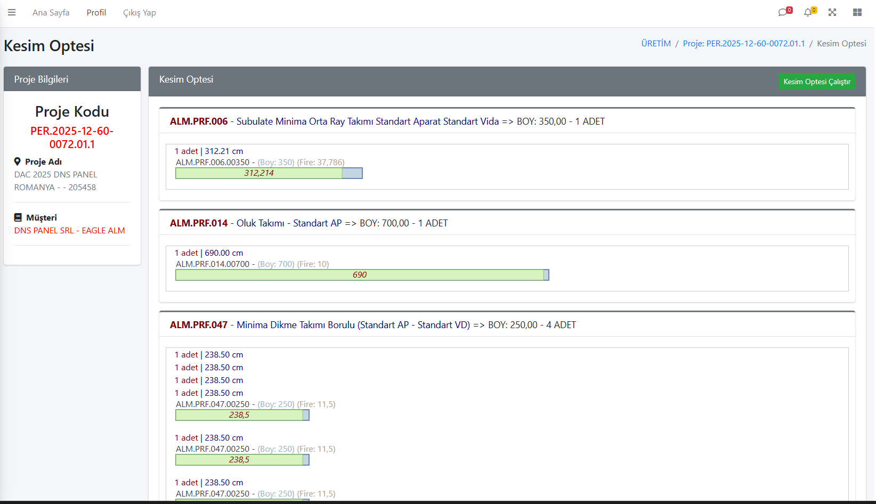This screenshot has height=504, width=876.
Task: Run Kesim Optesi Çalıştır button
Action: (816, 82)
